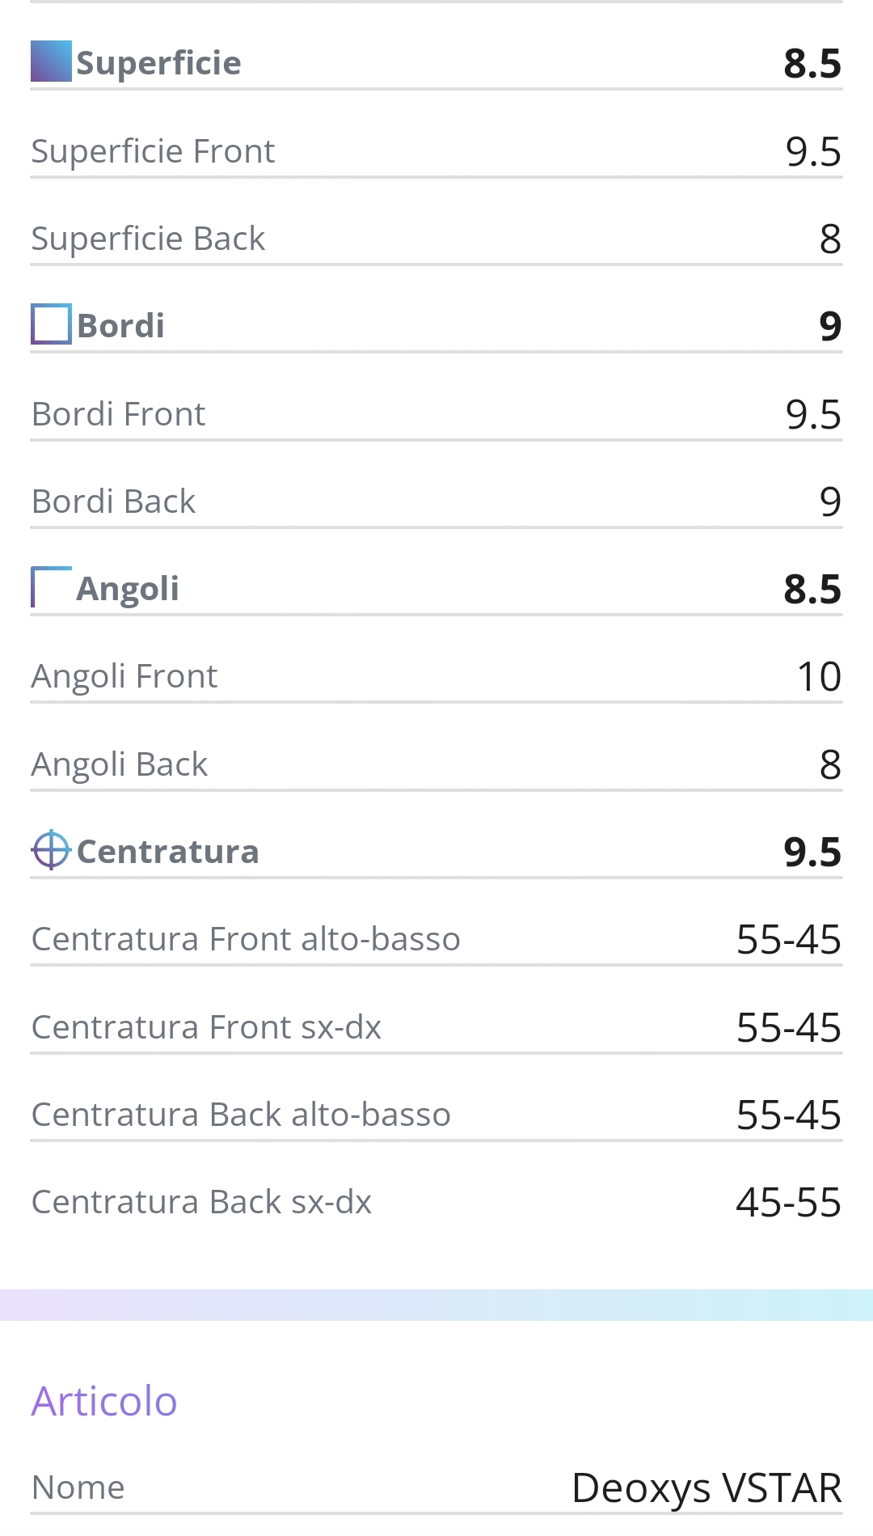The height and width of the screenshot is (1536, 873).
Task: Select the Superficie heading
Action: [158, 63]
